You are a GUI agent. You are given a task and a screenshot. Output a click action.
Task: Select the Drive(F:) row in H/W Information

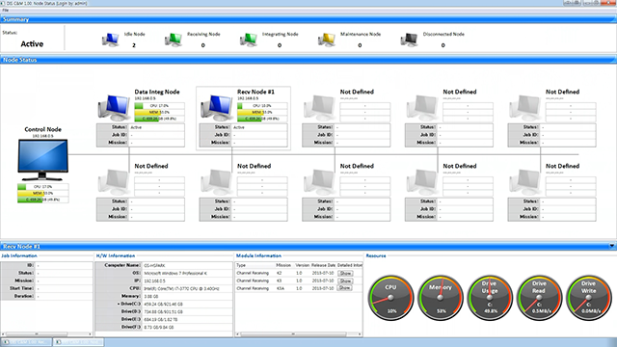[164, 327]
